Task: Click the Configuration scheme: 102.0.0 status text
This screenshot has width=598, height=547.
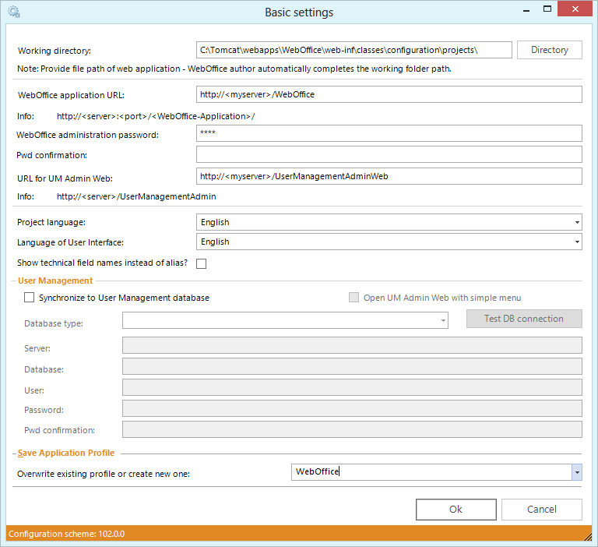Action: coord(66,534)
